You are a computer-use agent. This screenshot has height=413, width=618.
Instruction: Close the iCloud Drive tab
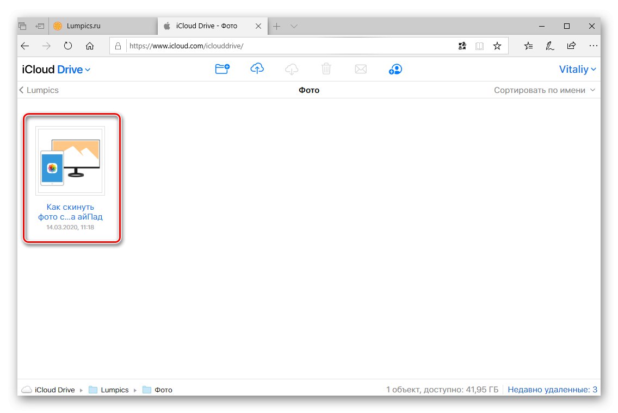point(258,26)
